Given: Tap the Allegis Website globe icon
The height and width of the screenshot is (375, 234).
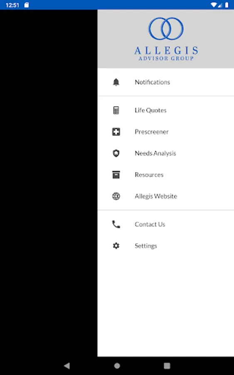Looking at the screenshot, I should pyautogui.click(x=116, y=196).
